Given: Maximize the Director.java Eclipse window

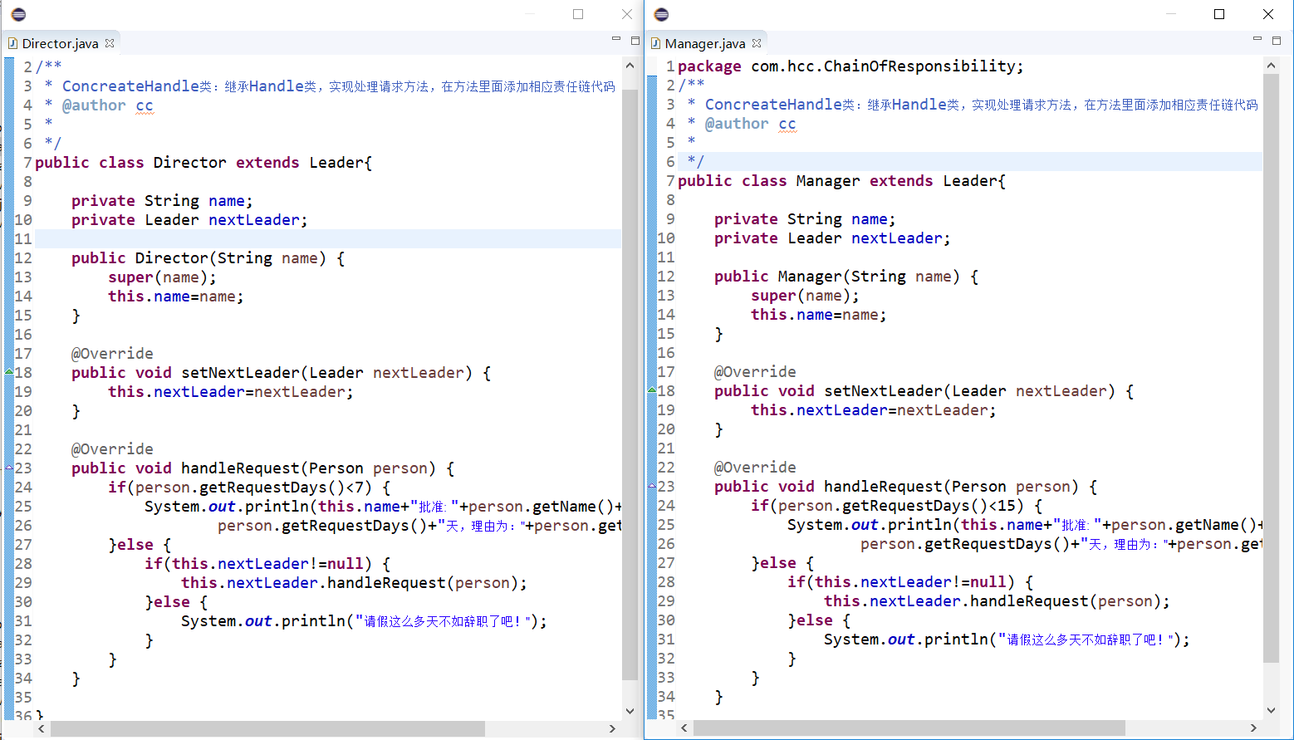Looking at the screenshot, I should point(578,14).
